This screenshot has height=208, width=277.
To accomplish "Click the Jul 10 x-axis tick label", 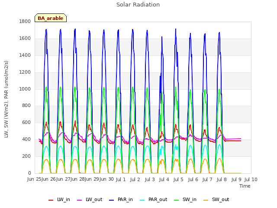I will coord(251,179).
